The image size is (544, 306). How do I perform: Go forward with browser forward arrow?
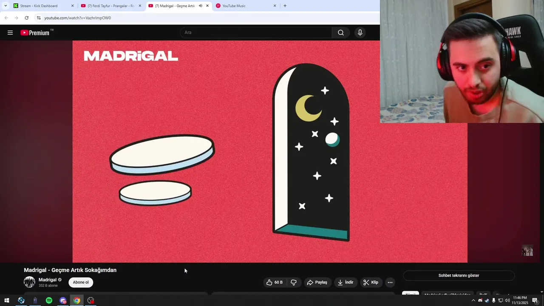[x=16, y=18]
